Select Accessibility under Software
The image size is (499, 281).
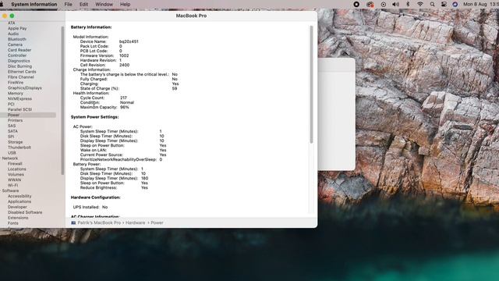click(x=19, y=196)
